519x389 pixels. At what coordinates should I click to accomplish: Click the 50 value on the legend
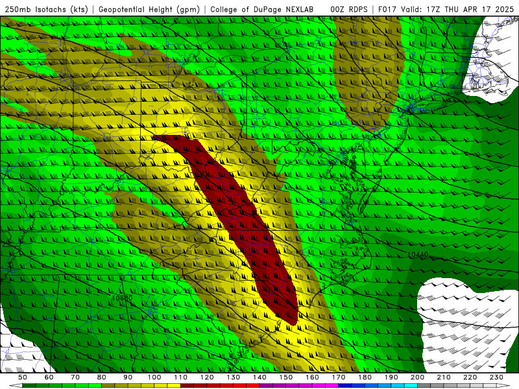pos(23,377)
